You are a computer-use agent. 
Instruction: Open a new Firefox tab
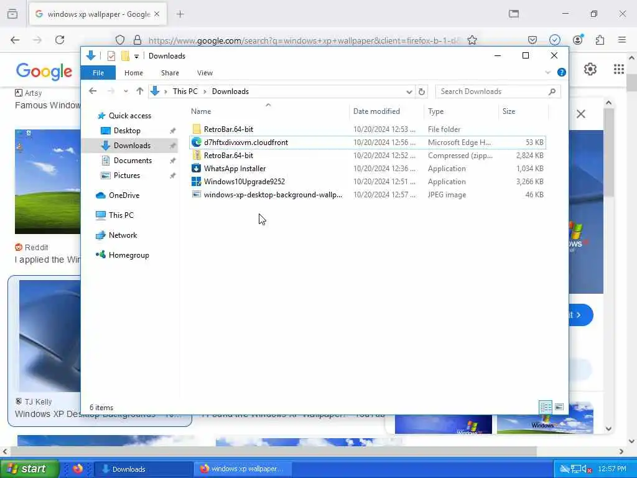click(180, 14)
